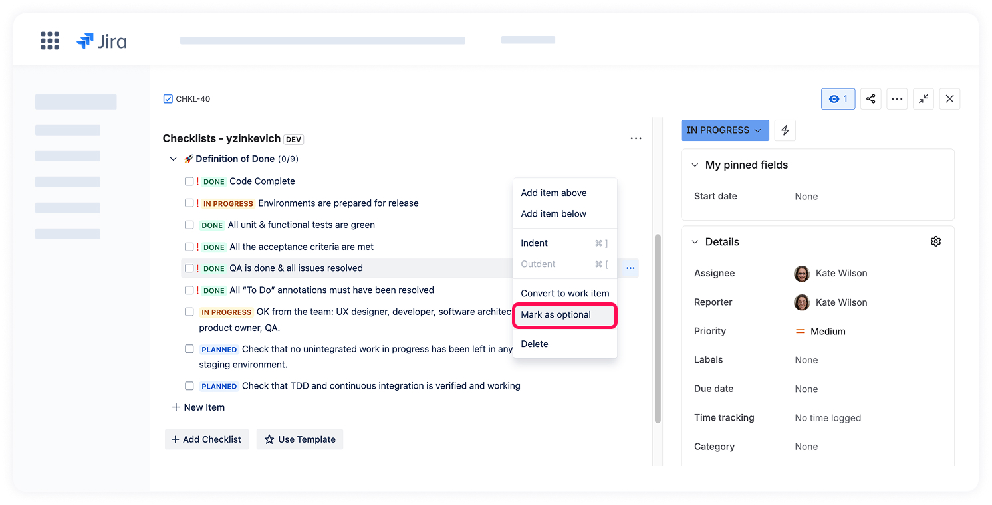Check the All unit & functional tests item
The image size is (992, 505).
pyautogui.click(x=189, y=225)
